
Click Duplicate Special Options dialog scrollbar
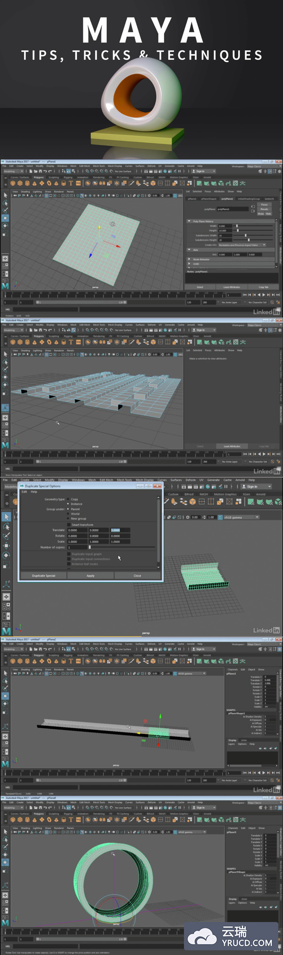pyautogui.click(x=158, y=532)
